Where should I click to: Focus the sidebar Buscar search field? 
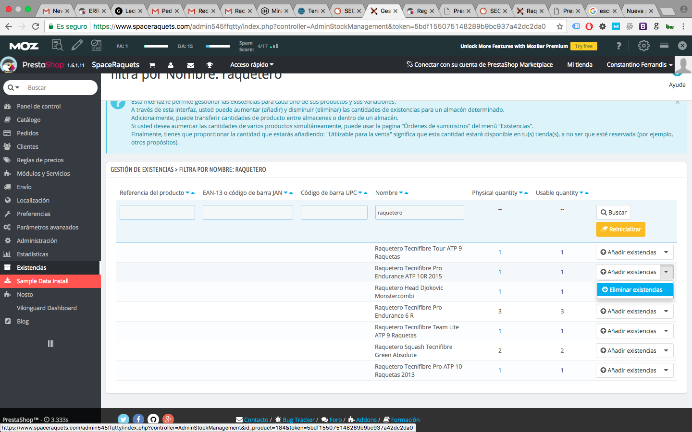[61, 88]
